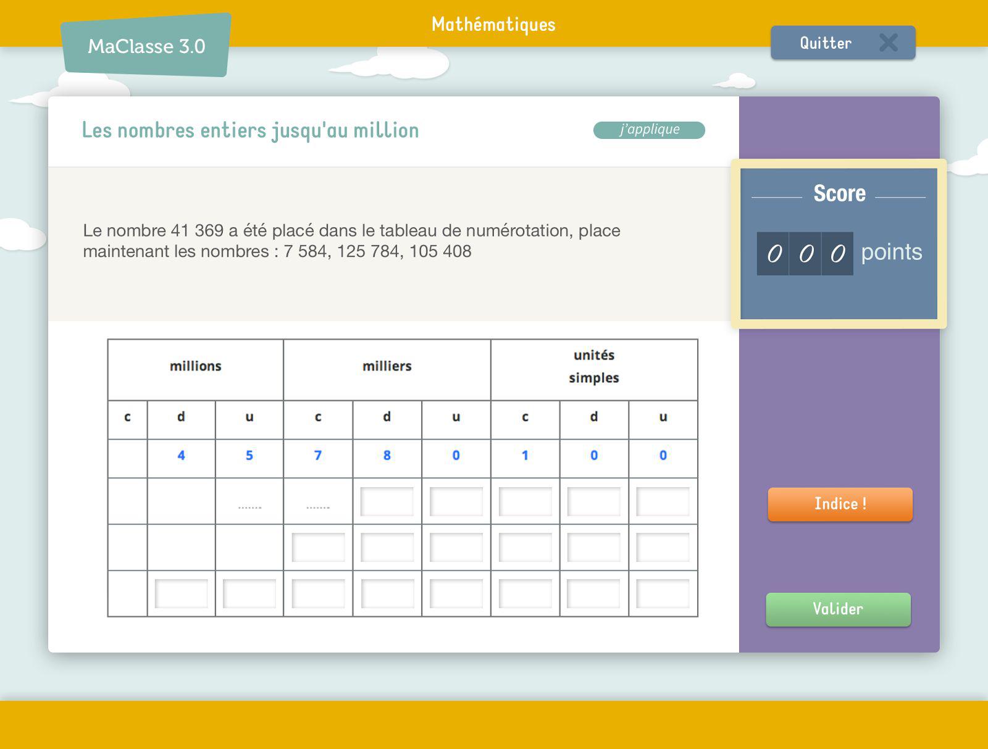This screenshot has width=988, height=749.
Task: Select last row input under unités simples c
Action: tap(525, 593)
